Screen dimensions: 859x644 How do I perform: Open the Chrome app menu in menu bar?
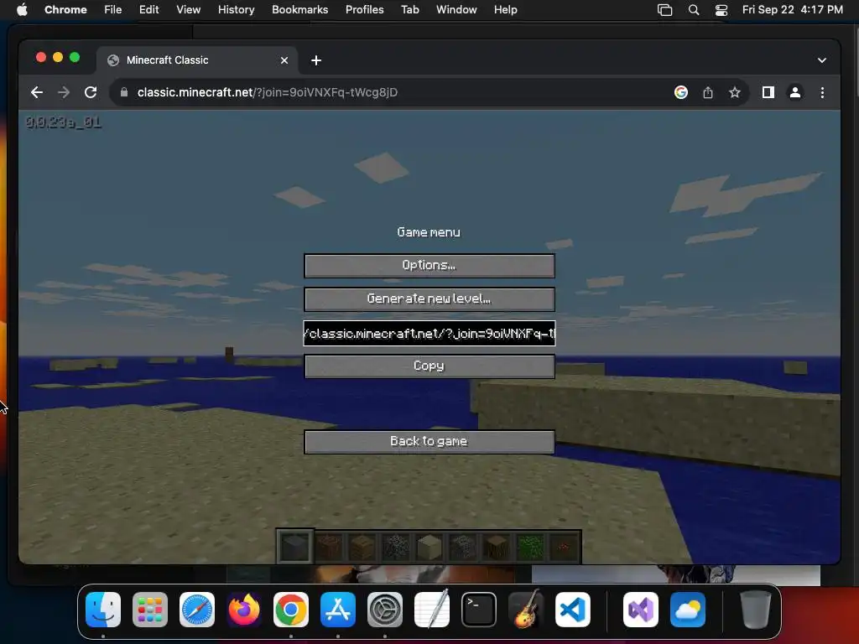point(65,10)
